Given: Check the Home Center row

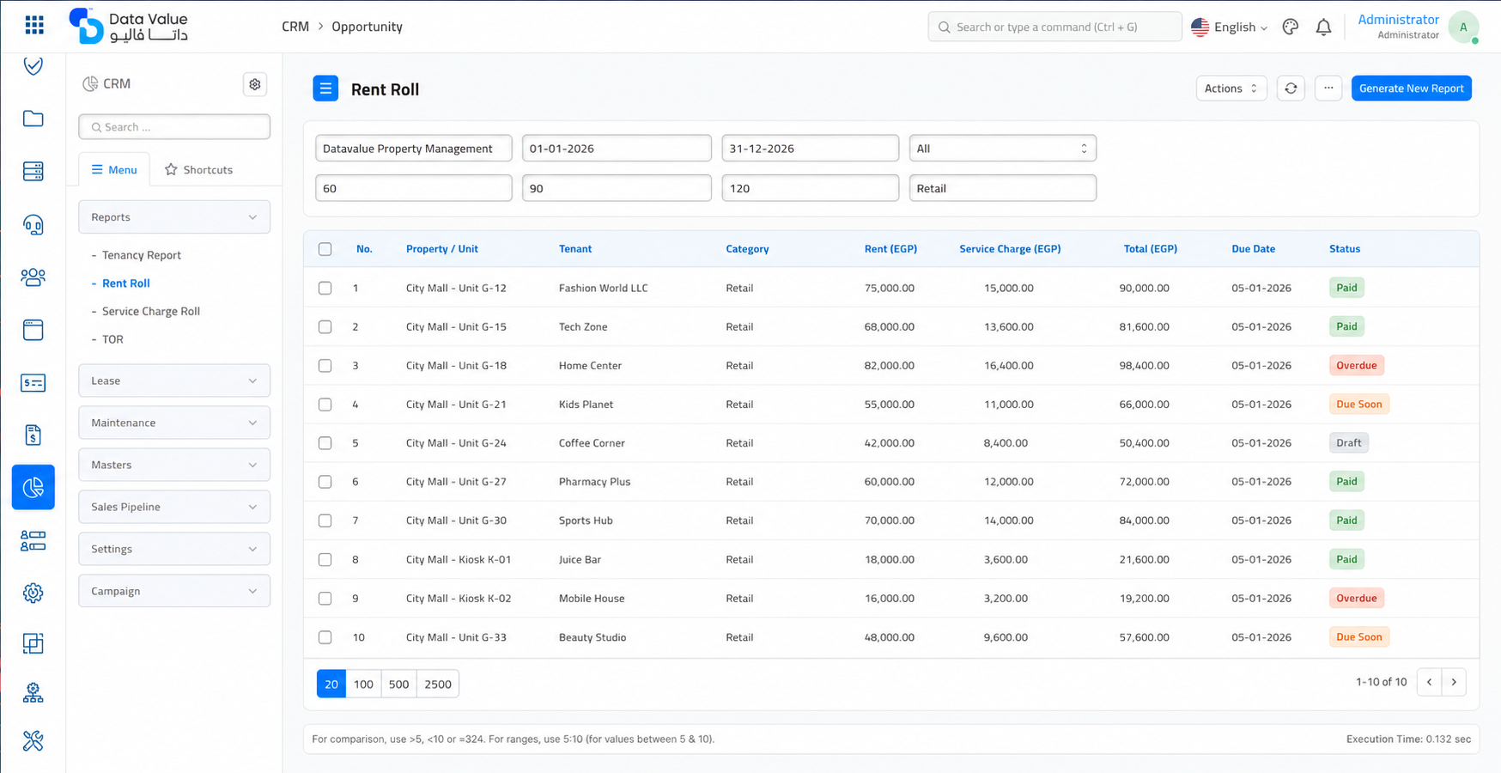Looking at the screenshot, I should point(325,365).
